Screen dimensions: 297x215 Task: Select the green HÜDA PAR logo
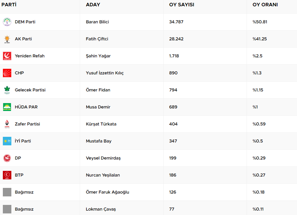click(7, 107)
